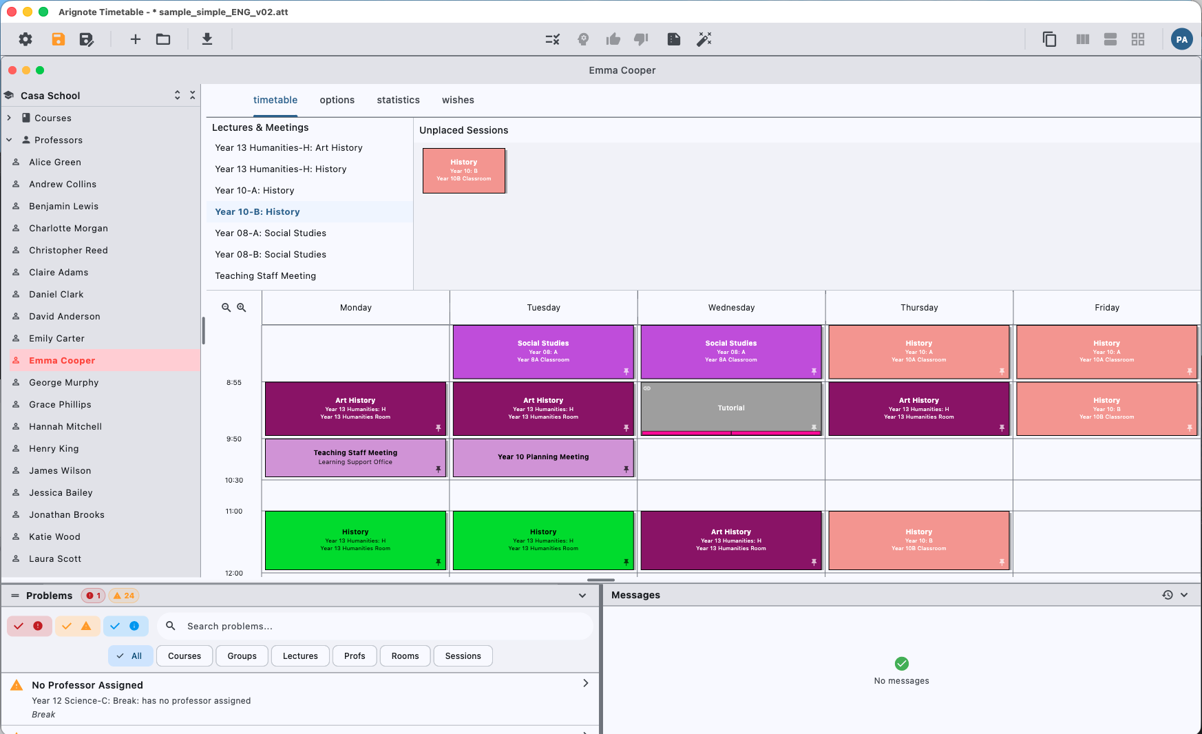
Task: Collapse the Problems panel chevron
Action: tap(582, 596)
